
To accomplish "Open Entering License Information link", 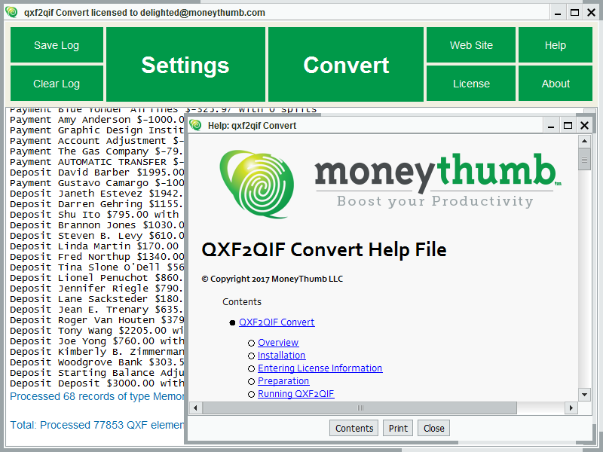I will tap(320, 368).
